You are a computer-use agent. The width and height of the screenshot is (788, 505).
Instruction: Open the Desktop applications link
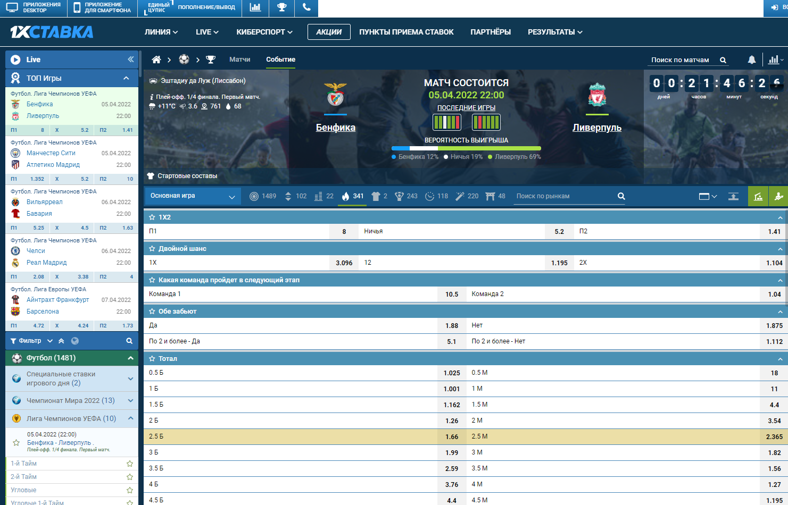33,7
